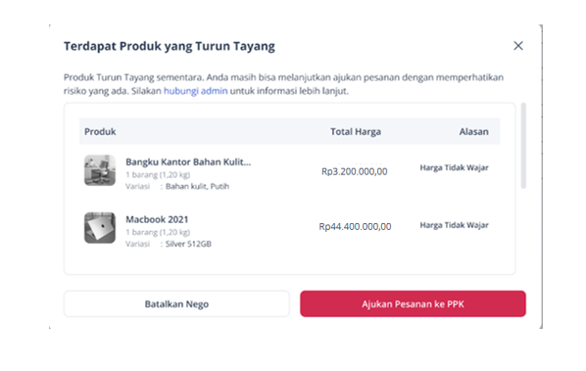Close the Turun Tayang dialog
Screen dimensions: 586x371
coord(518,46)
